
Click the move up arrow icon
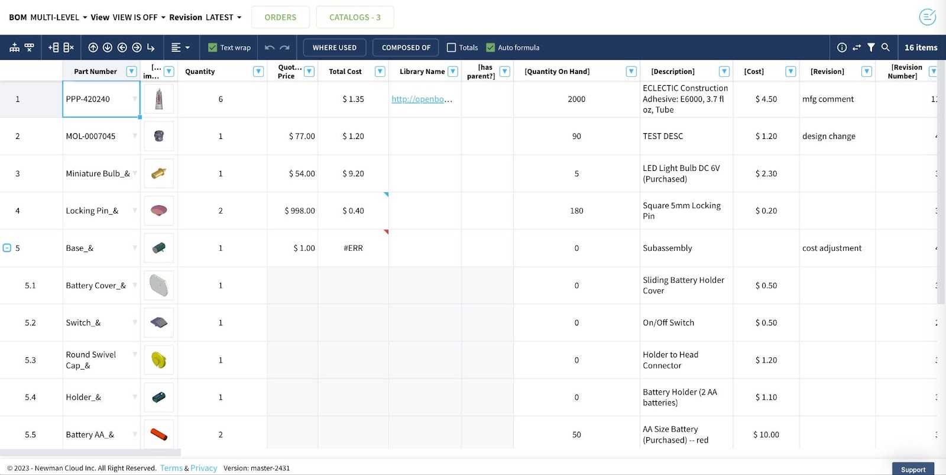coord(93,47)
